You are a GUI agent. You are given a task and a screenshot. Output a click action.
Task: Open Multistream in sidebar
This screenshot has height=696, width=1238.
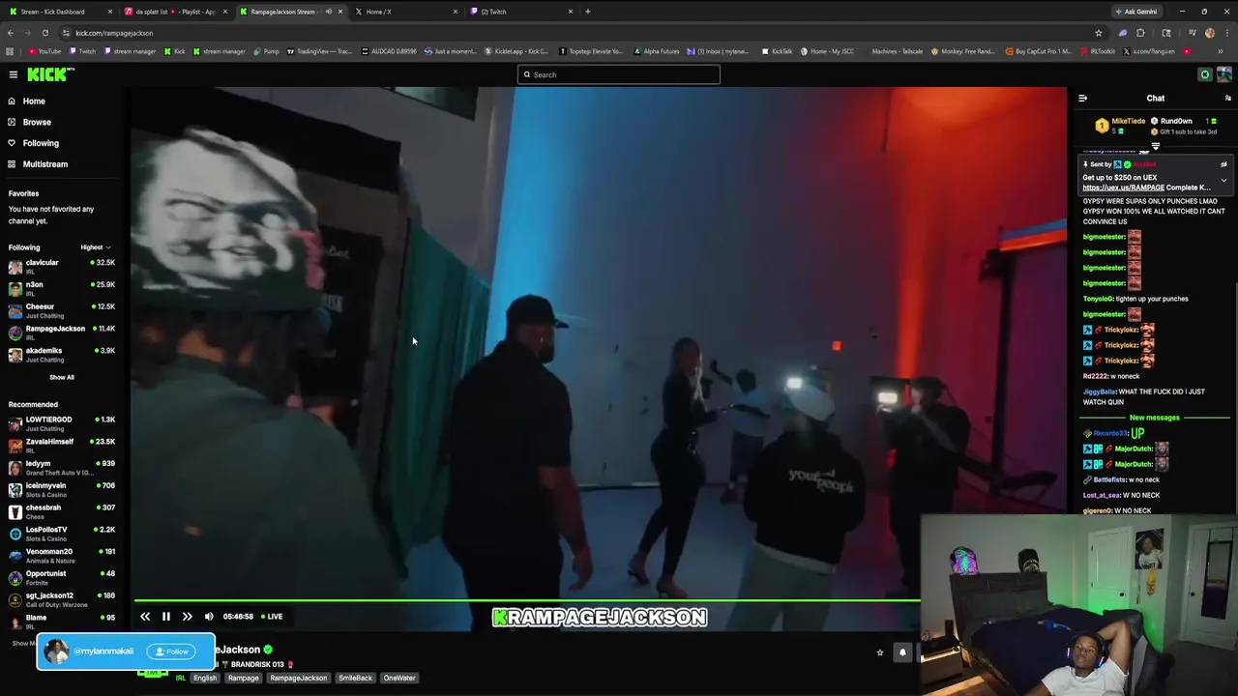[x=44, y=164]
